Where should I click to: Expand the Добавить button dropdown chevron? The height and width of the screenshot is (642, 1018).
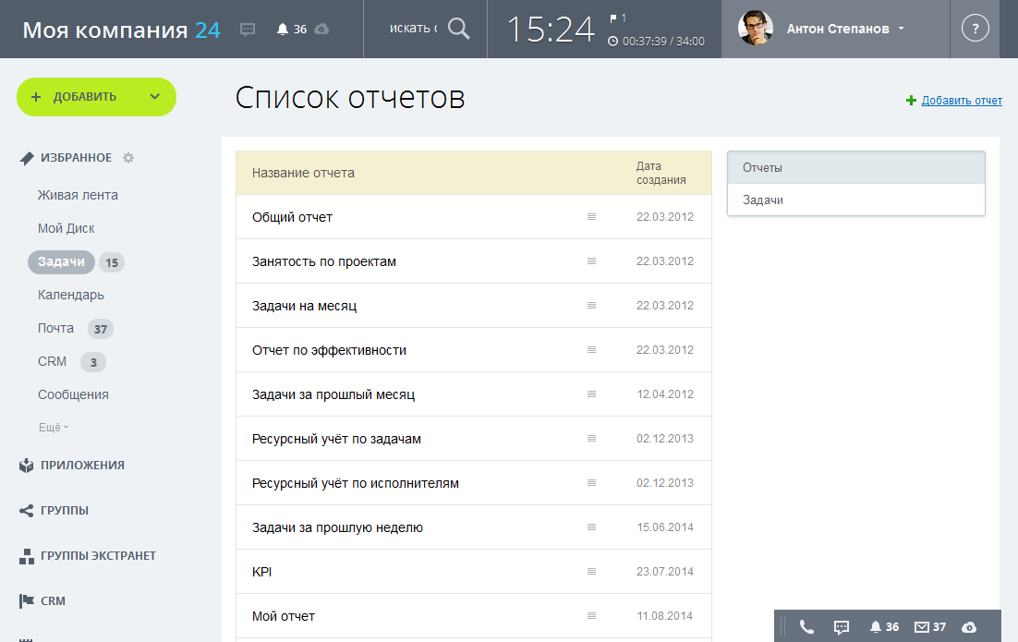[154, 97]
